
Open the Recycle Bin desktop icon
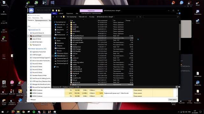(x=4, y=3)
